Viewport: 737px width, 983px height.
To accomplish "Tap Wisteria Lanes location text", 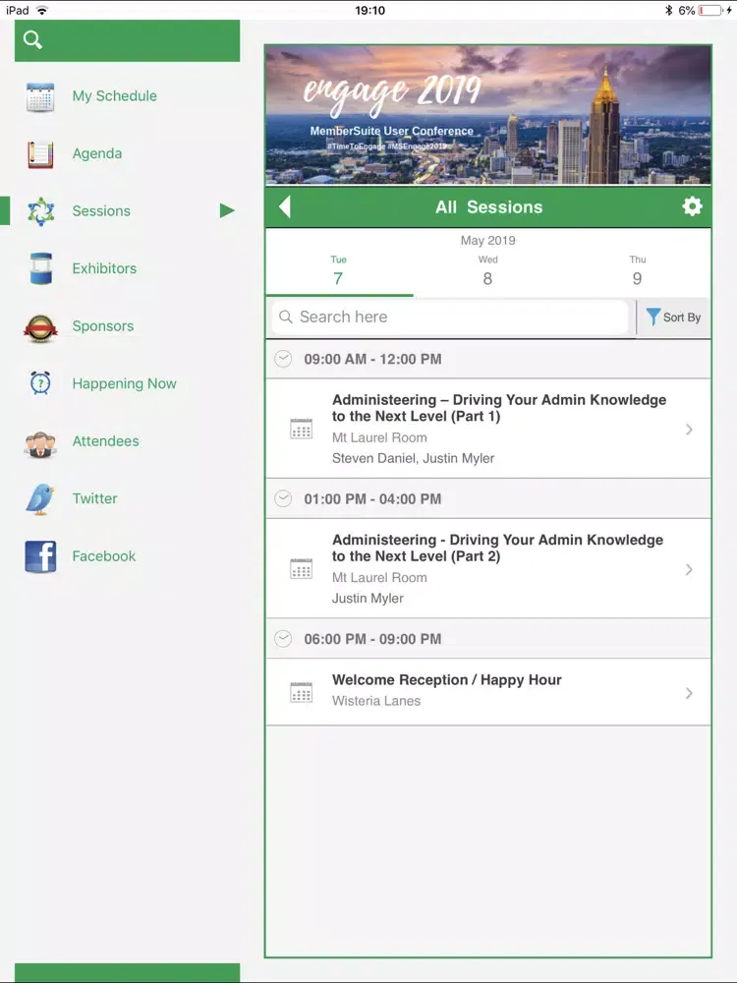I will click(376, 701).
